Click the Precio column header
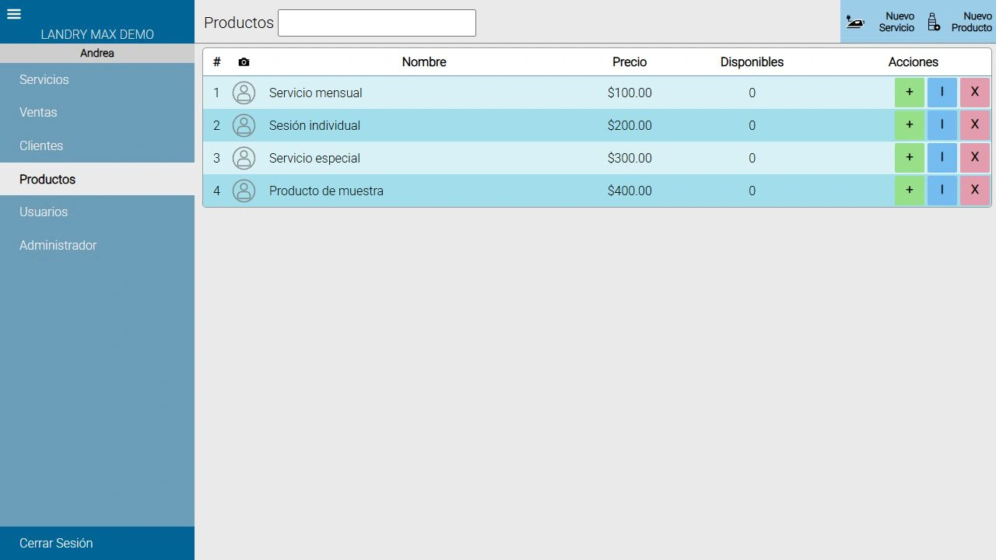This screenshot has width=996, height=560. (x=630, y=62)
